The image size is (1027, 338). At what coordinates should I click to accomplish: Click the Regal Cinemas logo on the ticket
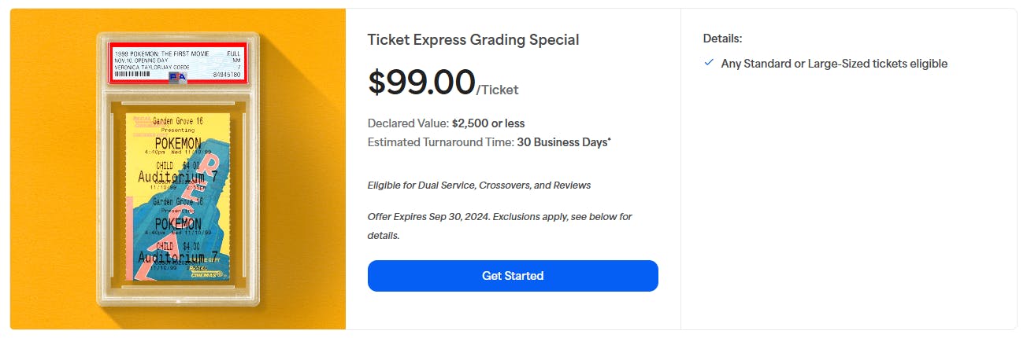point(207,272)
